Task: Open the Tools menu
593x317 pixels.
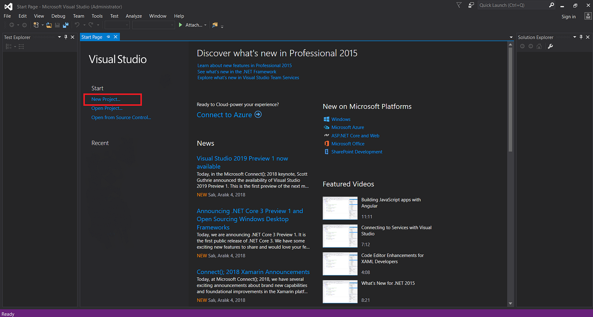Action: pyautogui.click(x=97, y=16)
